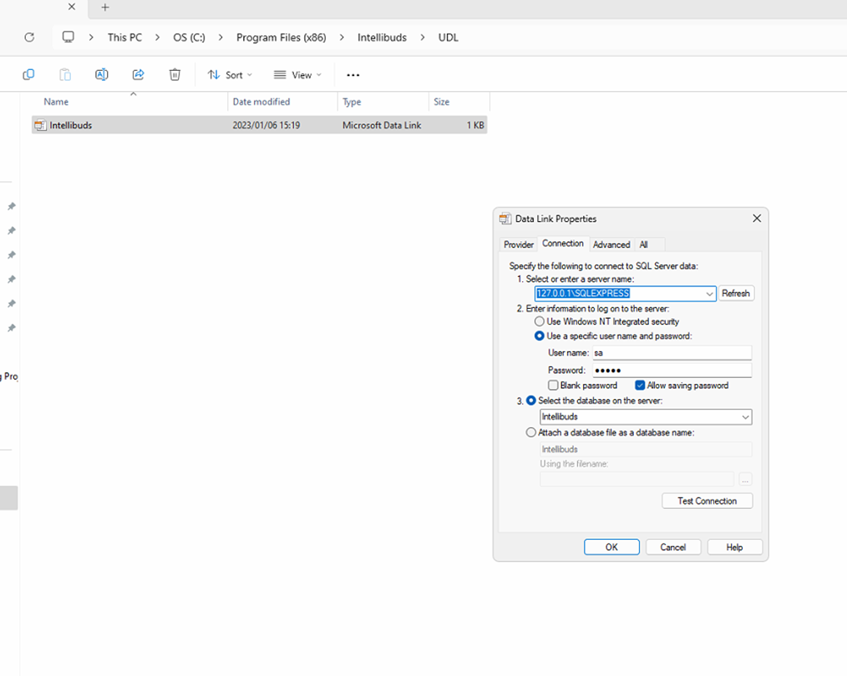Click the User name field
The width and height of the screenshot is (847, 676).
tap(672, 353)
